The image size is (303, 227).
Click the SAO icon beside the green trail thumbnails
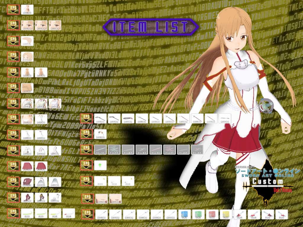pyautogui.click(x=13, y=213)
